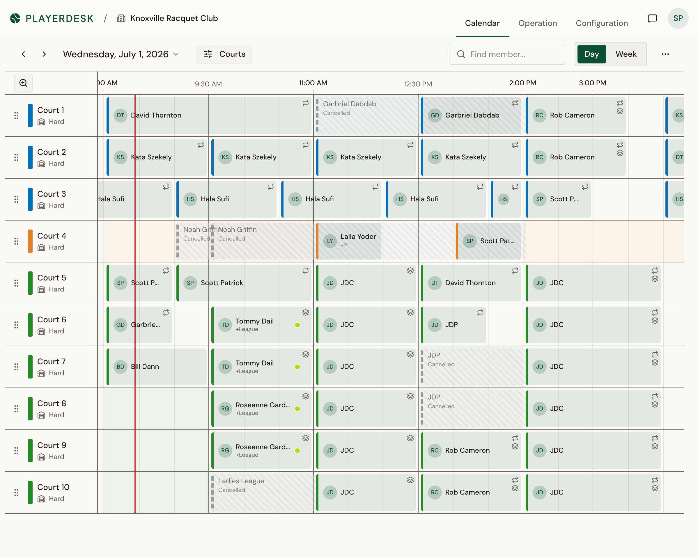Click the repeat icon on Court 6 JDP booking
Viewport: 698px width, 558px height.
point(480,313)
